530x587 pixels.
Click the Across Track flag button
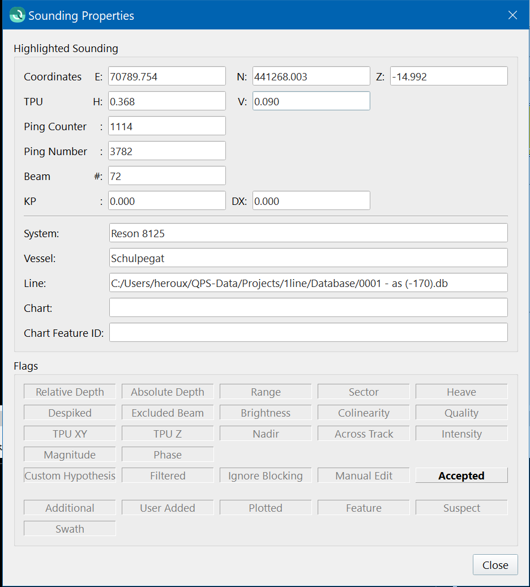[x=364, y=434]
